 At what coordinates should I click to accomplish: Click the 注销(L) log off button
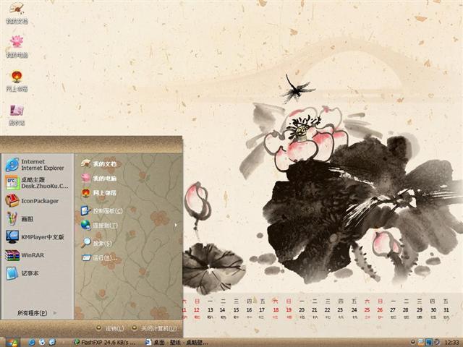(x=111, y=328)
